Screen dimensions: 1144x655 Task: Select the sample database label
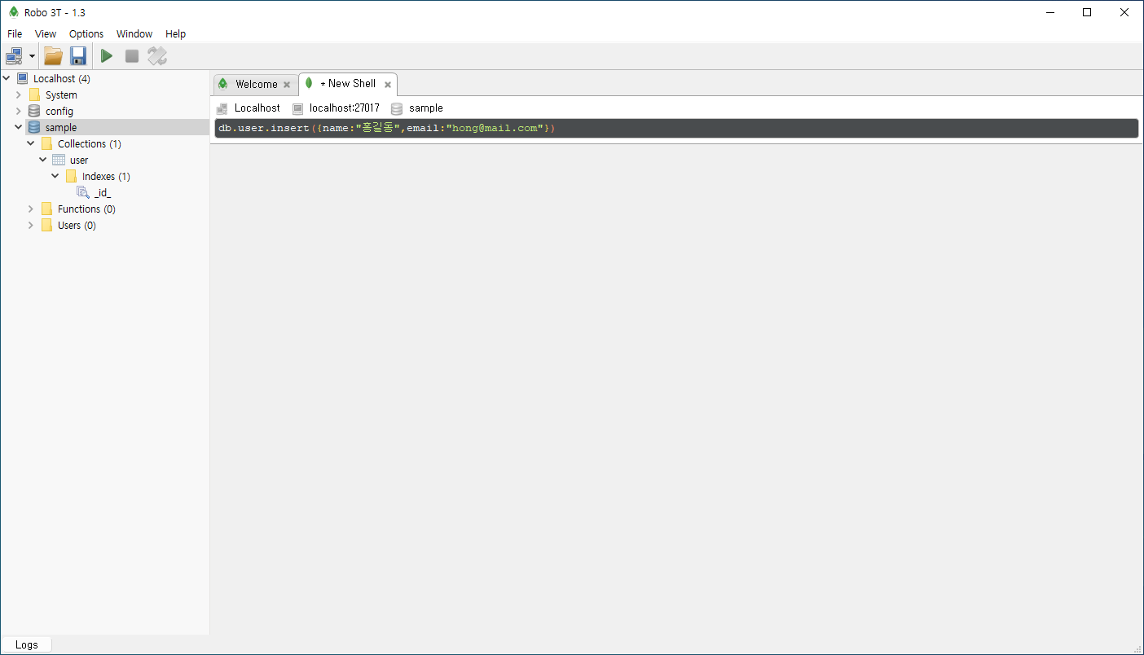(61, 127)
